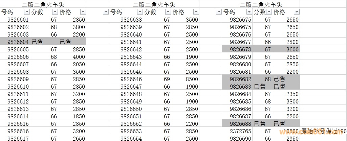Expand the 价格 filter in the right table

296,12
